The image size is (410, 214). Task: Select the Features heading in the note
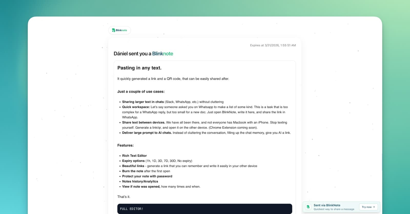tap(125, 145)
